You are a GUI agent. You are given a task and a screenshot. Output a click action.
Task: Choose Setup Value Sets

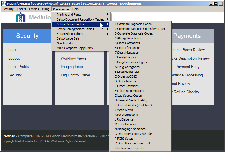(81, 38)
